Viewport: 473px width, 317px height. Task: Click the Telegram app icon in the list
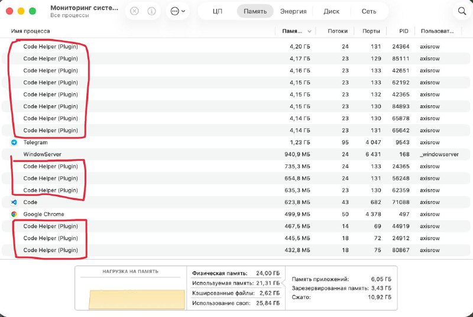14,143
